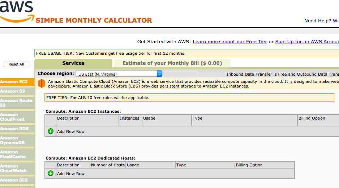Click Add New Row under EC2 Instances
Viewport: 339px width, 188px height.
pyautogui.click(x=71, y=131)
